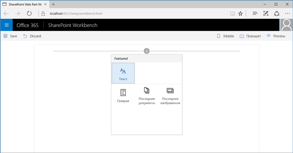Open the Hub panel
Screen dimensions: 293x153
(x=255, y=13)
